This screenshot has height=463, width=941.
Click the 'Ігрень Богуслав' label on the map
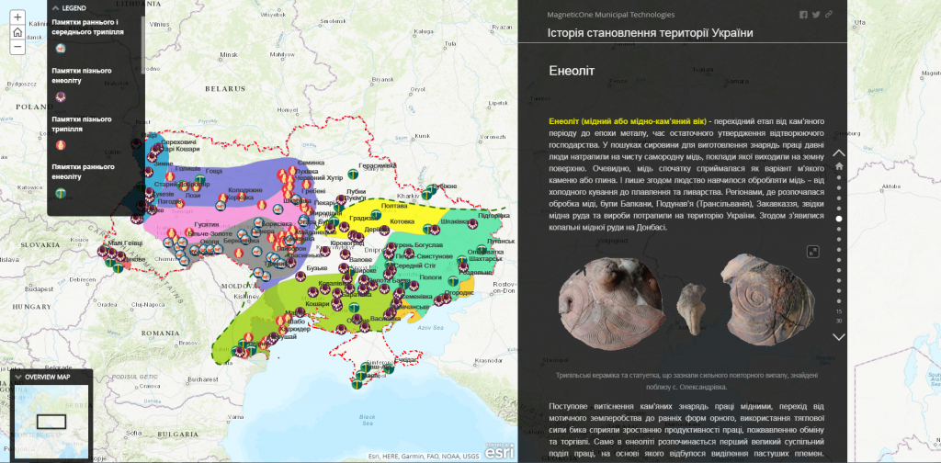(x=418, y=246)
